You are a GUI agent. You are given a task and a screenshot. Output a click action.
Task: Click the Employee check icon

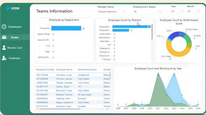pyautogui.click(x=4, y=58)
